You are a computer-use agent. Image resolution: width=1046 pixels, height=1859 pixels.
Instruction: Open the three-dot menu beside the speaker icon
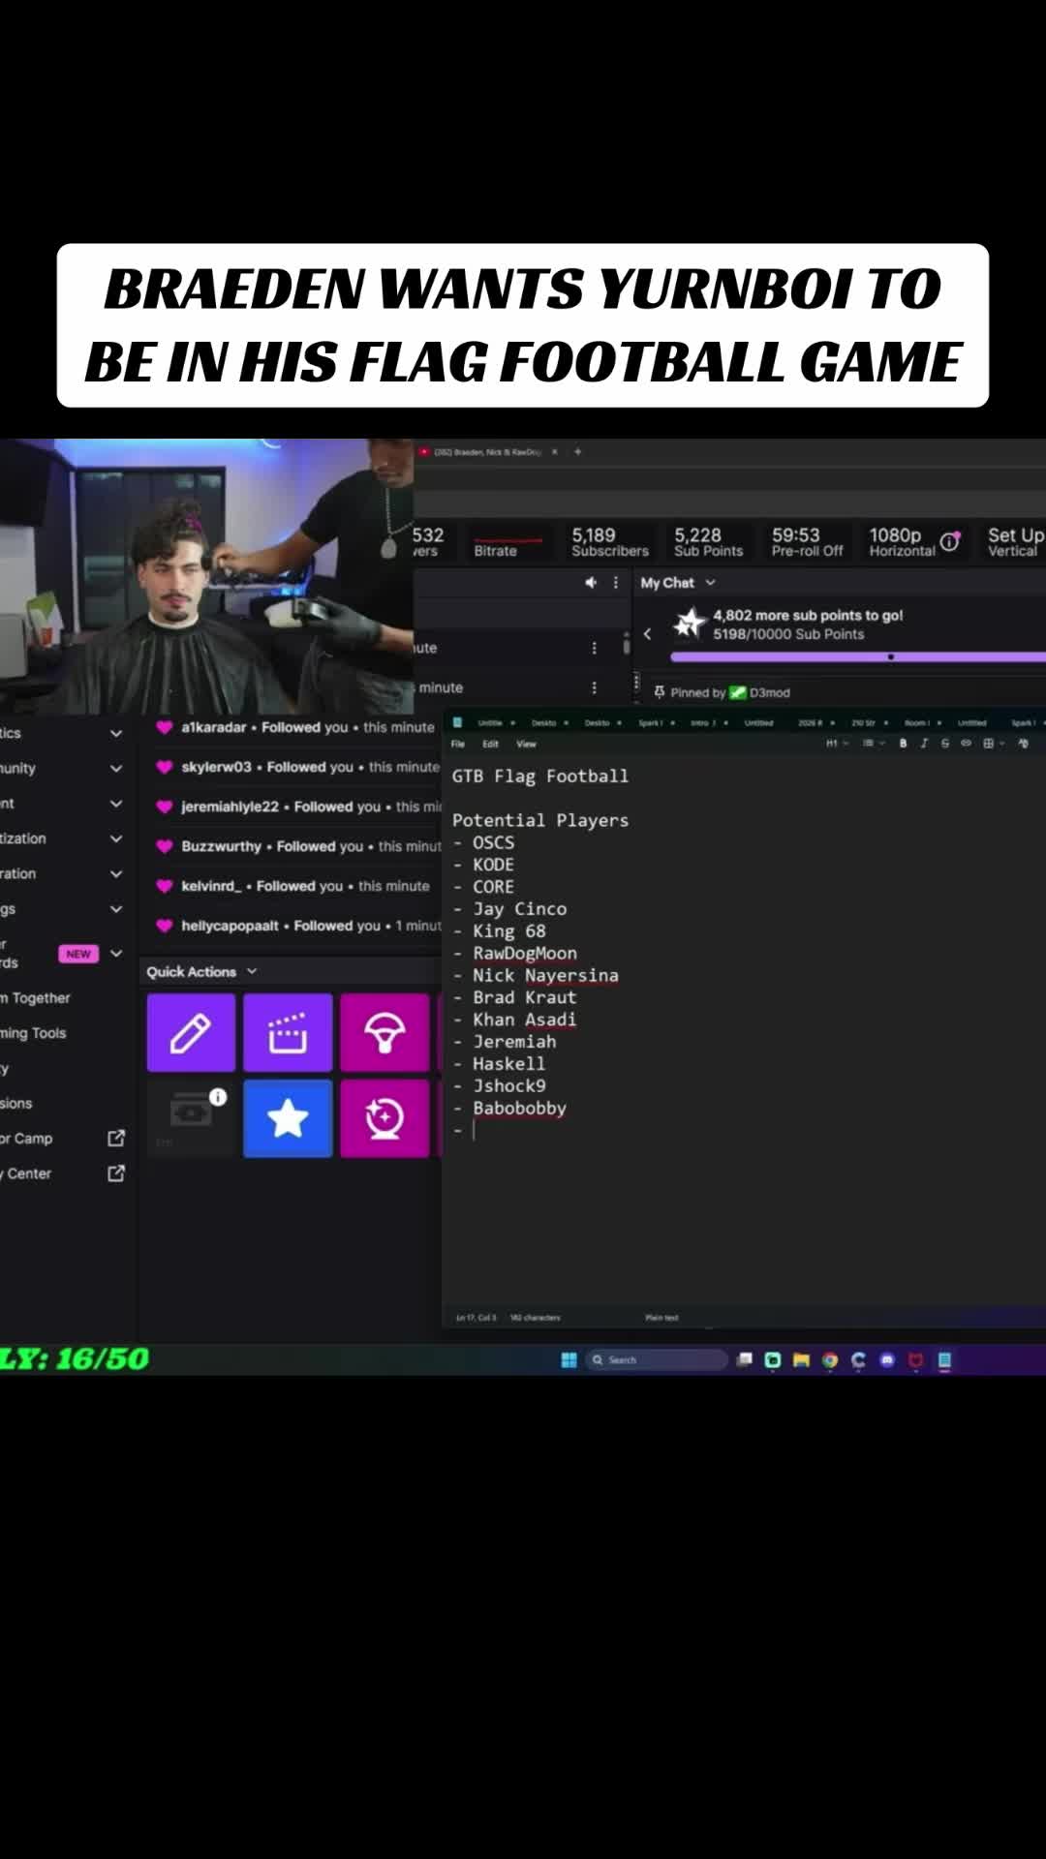pyautogui.click(x=615, y=582)
